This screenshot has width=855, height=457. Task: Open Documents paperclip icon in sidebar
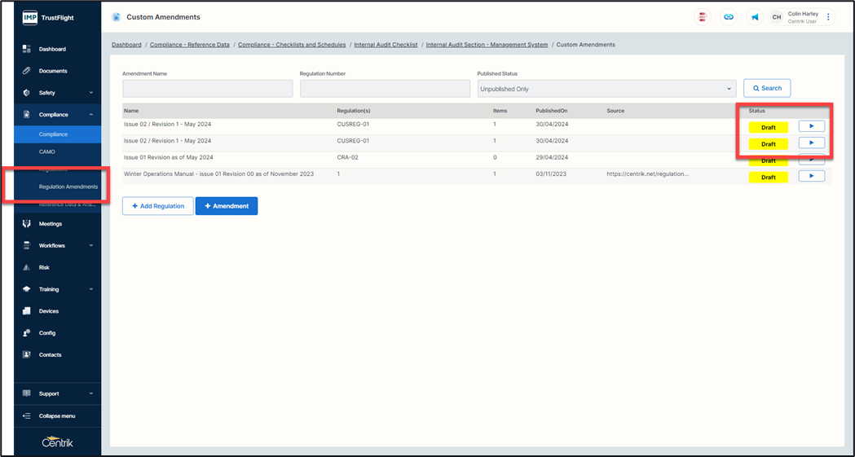click(x=26, y=71)
